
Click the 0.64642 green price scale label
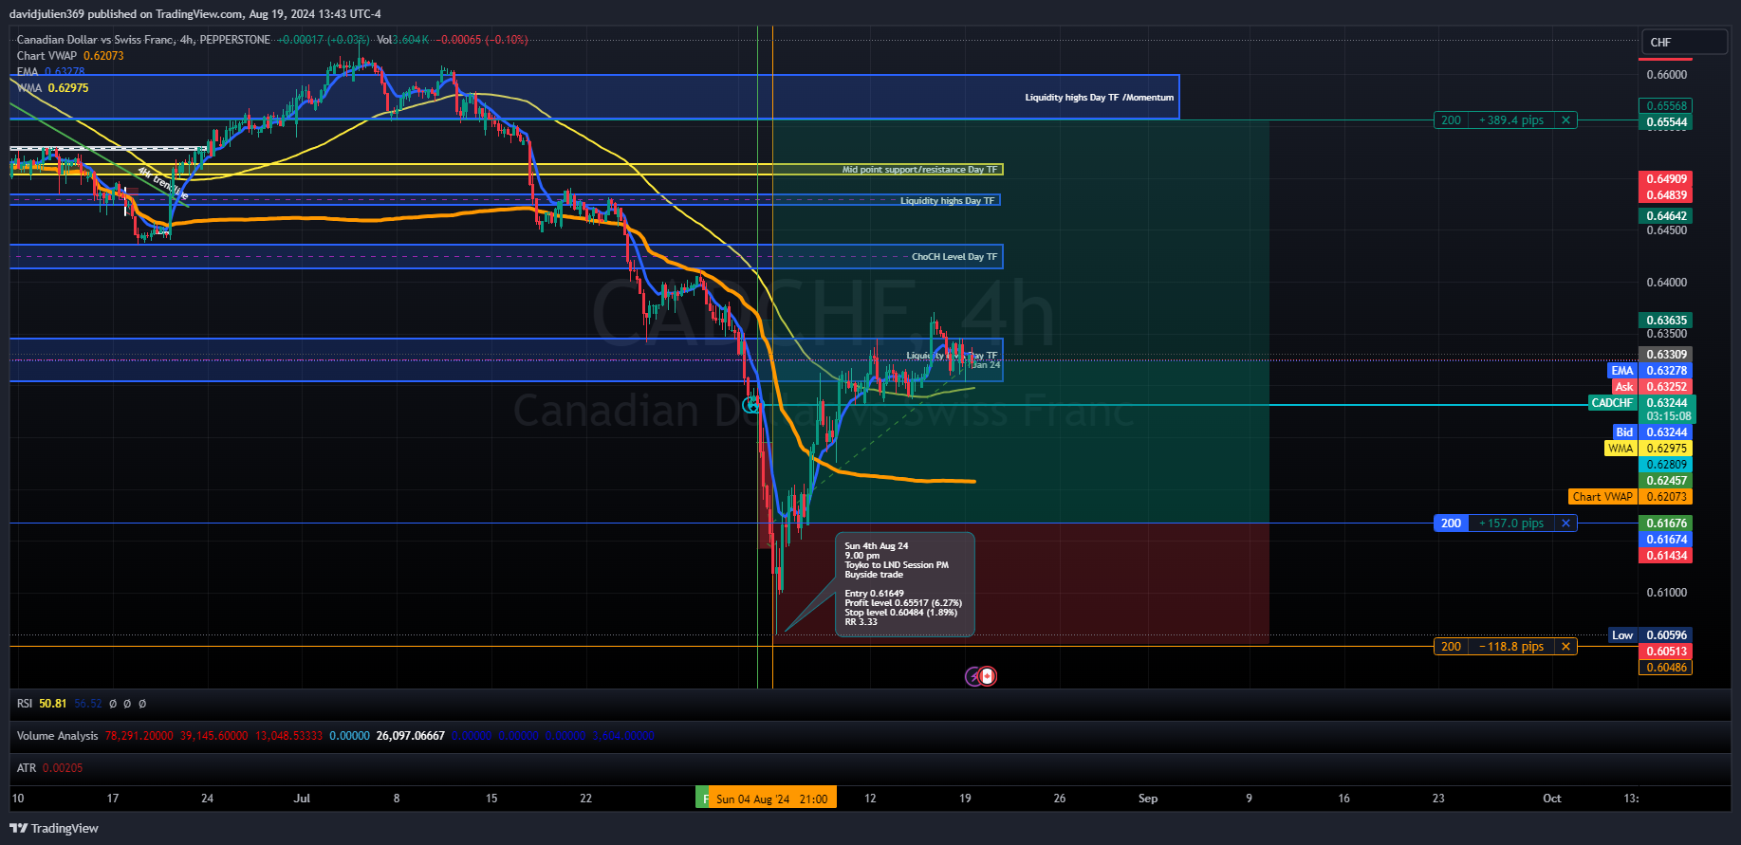tap(1666, 216)
